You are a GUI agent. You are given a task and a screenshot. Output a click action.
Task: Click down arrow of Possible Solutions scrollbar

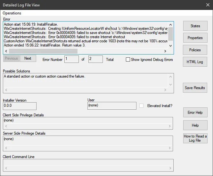point(171,85)
